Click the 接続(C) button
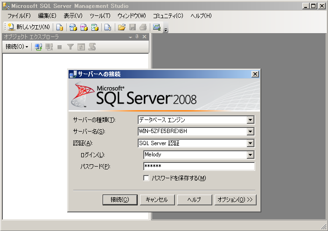This screenshot has width=328, height=231. (120, 200)
